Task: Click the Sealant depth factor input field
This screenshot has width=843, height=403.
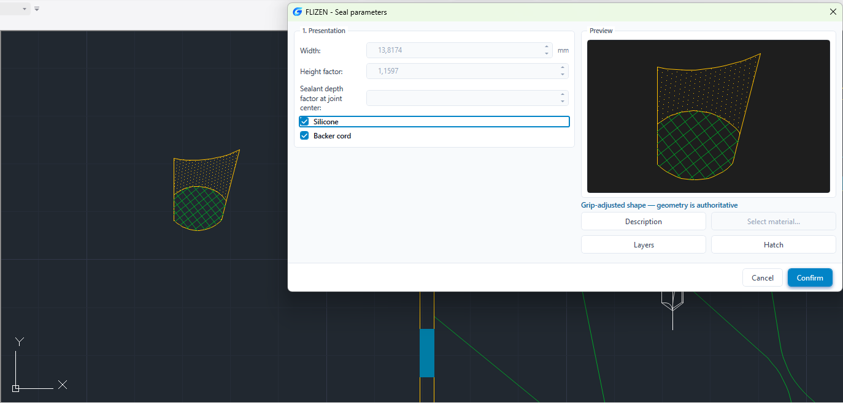Action: [463, 98]
